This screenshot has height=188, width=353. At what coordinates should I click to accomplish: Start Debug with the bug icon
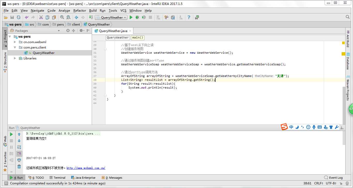coord(137,17)
